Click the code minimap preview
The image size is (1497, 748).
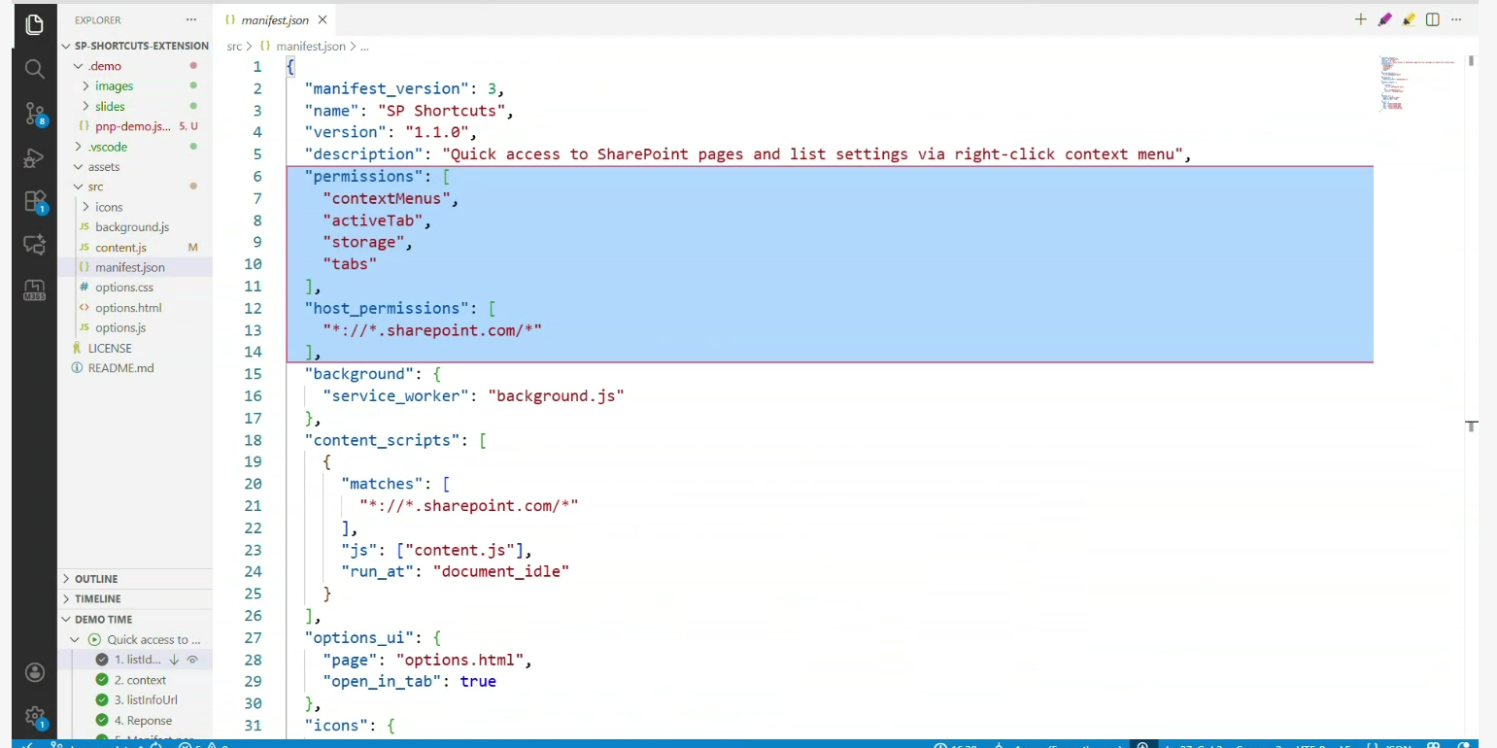tap(1417, 85)
